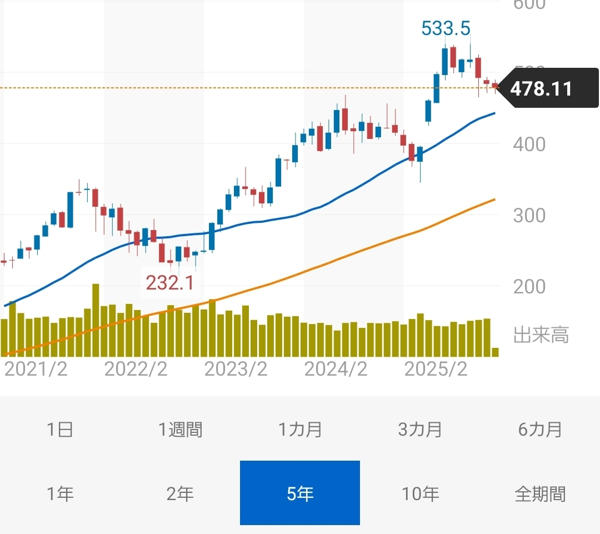Change chart range to 10年
The width and height of the screenshot is (600, 534).
pyautogui.click(x=420, y=493)
